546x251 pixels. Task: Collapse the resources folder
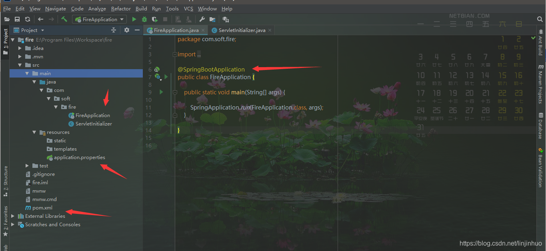pyautogui.click(x=34, y=132)
